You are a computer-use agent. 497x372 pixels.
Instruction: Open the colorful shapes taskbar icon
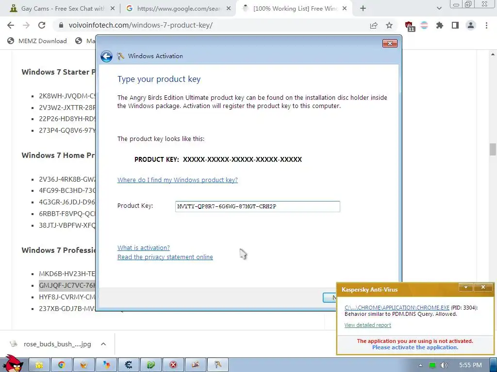pyautogui.click(x=106, y=365)
